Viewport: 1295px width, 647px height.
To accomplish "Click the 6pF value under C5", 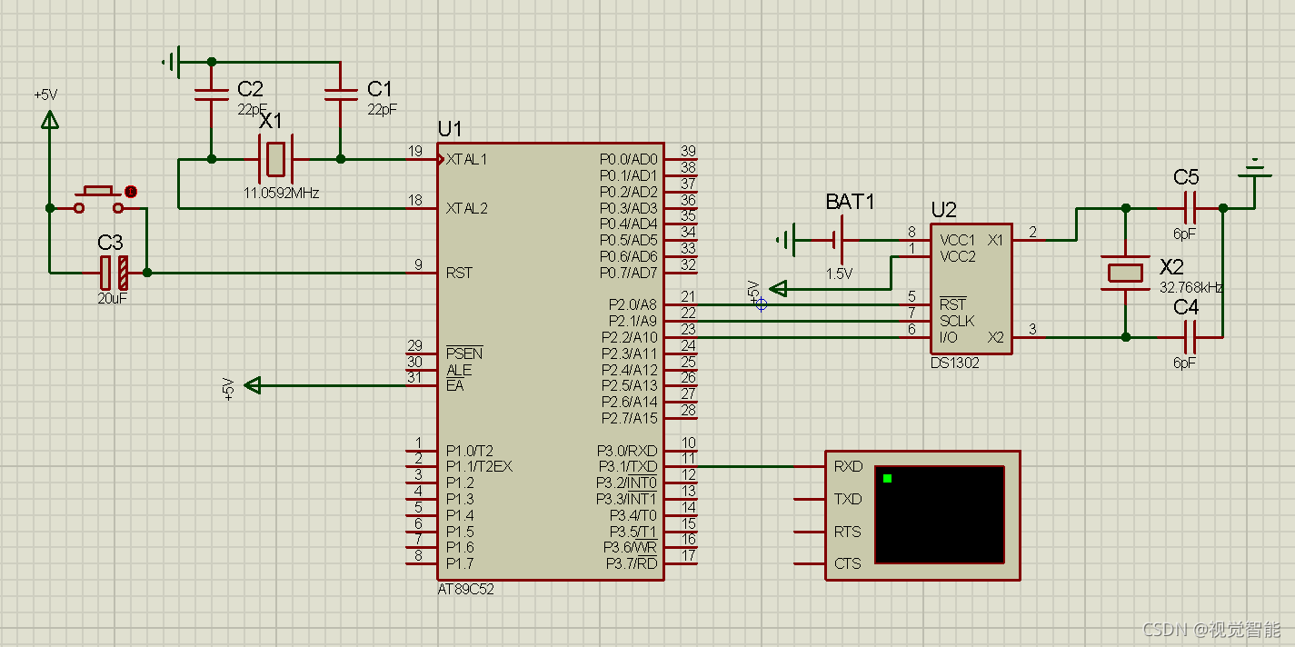I will pyautogui.click(x=1184, y=233).
